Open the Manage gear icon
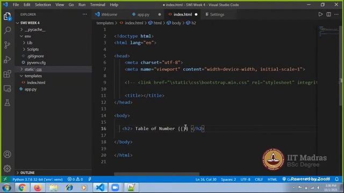The image size is (344, 193). pos(7,168)
